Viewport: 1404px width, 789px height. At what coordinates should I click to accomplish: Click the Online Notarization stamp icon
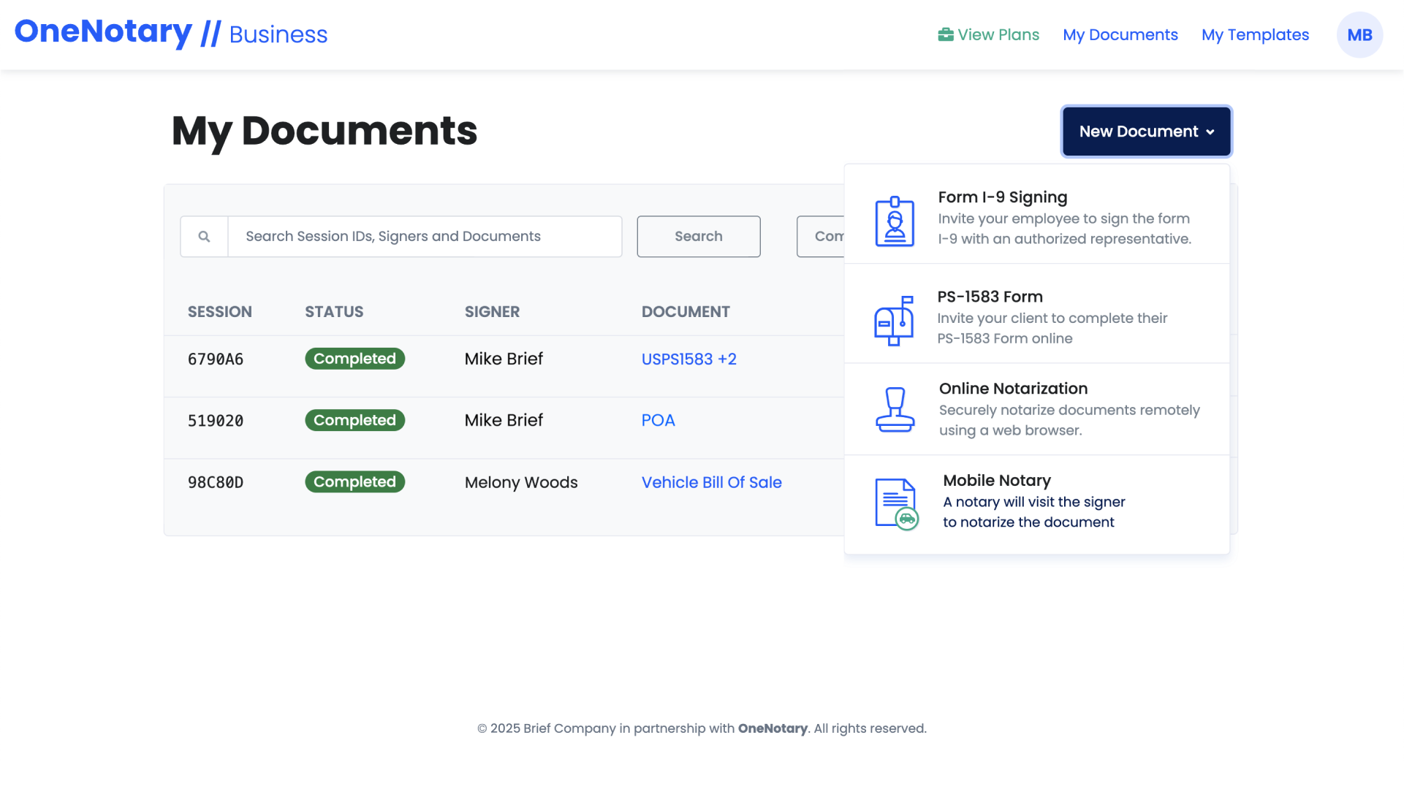tap(895, 410)
